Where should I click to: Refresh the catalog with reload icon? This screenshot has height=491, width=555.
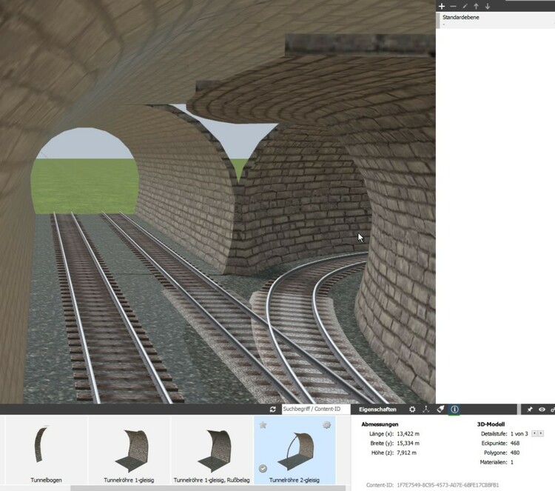pos(272,409)
